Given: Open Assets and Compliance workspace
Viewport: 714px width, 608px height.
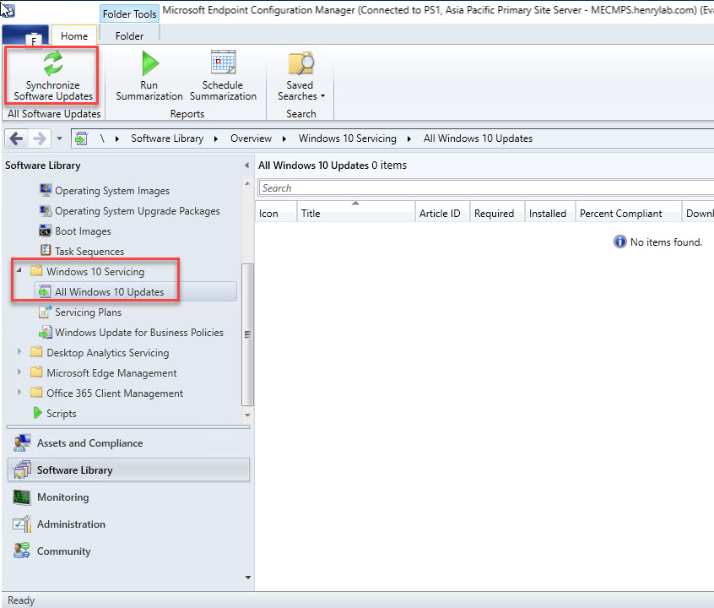Looking at the screenshot, I should [x=89, y=443].
